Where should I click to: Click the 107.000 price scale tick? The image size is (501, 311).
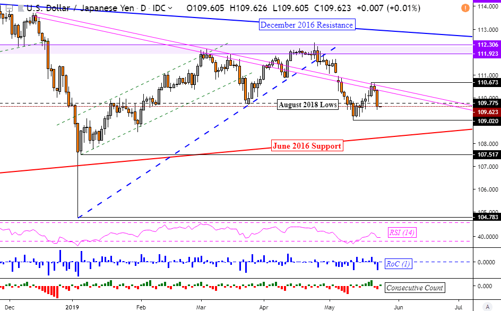(488, 167)
